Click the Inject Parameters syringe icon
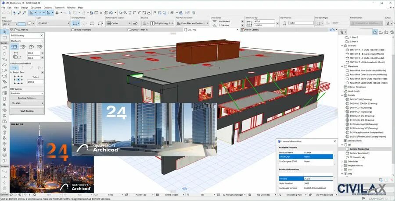 click(24, 13)
